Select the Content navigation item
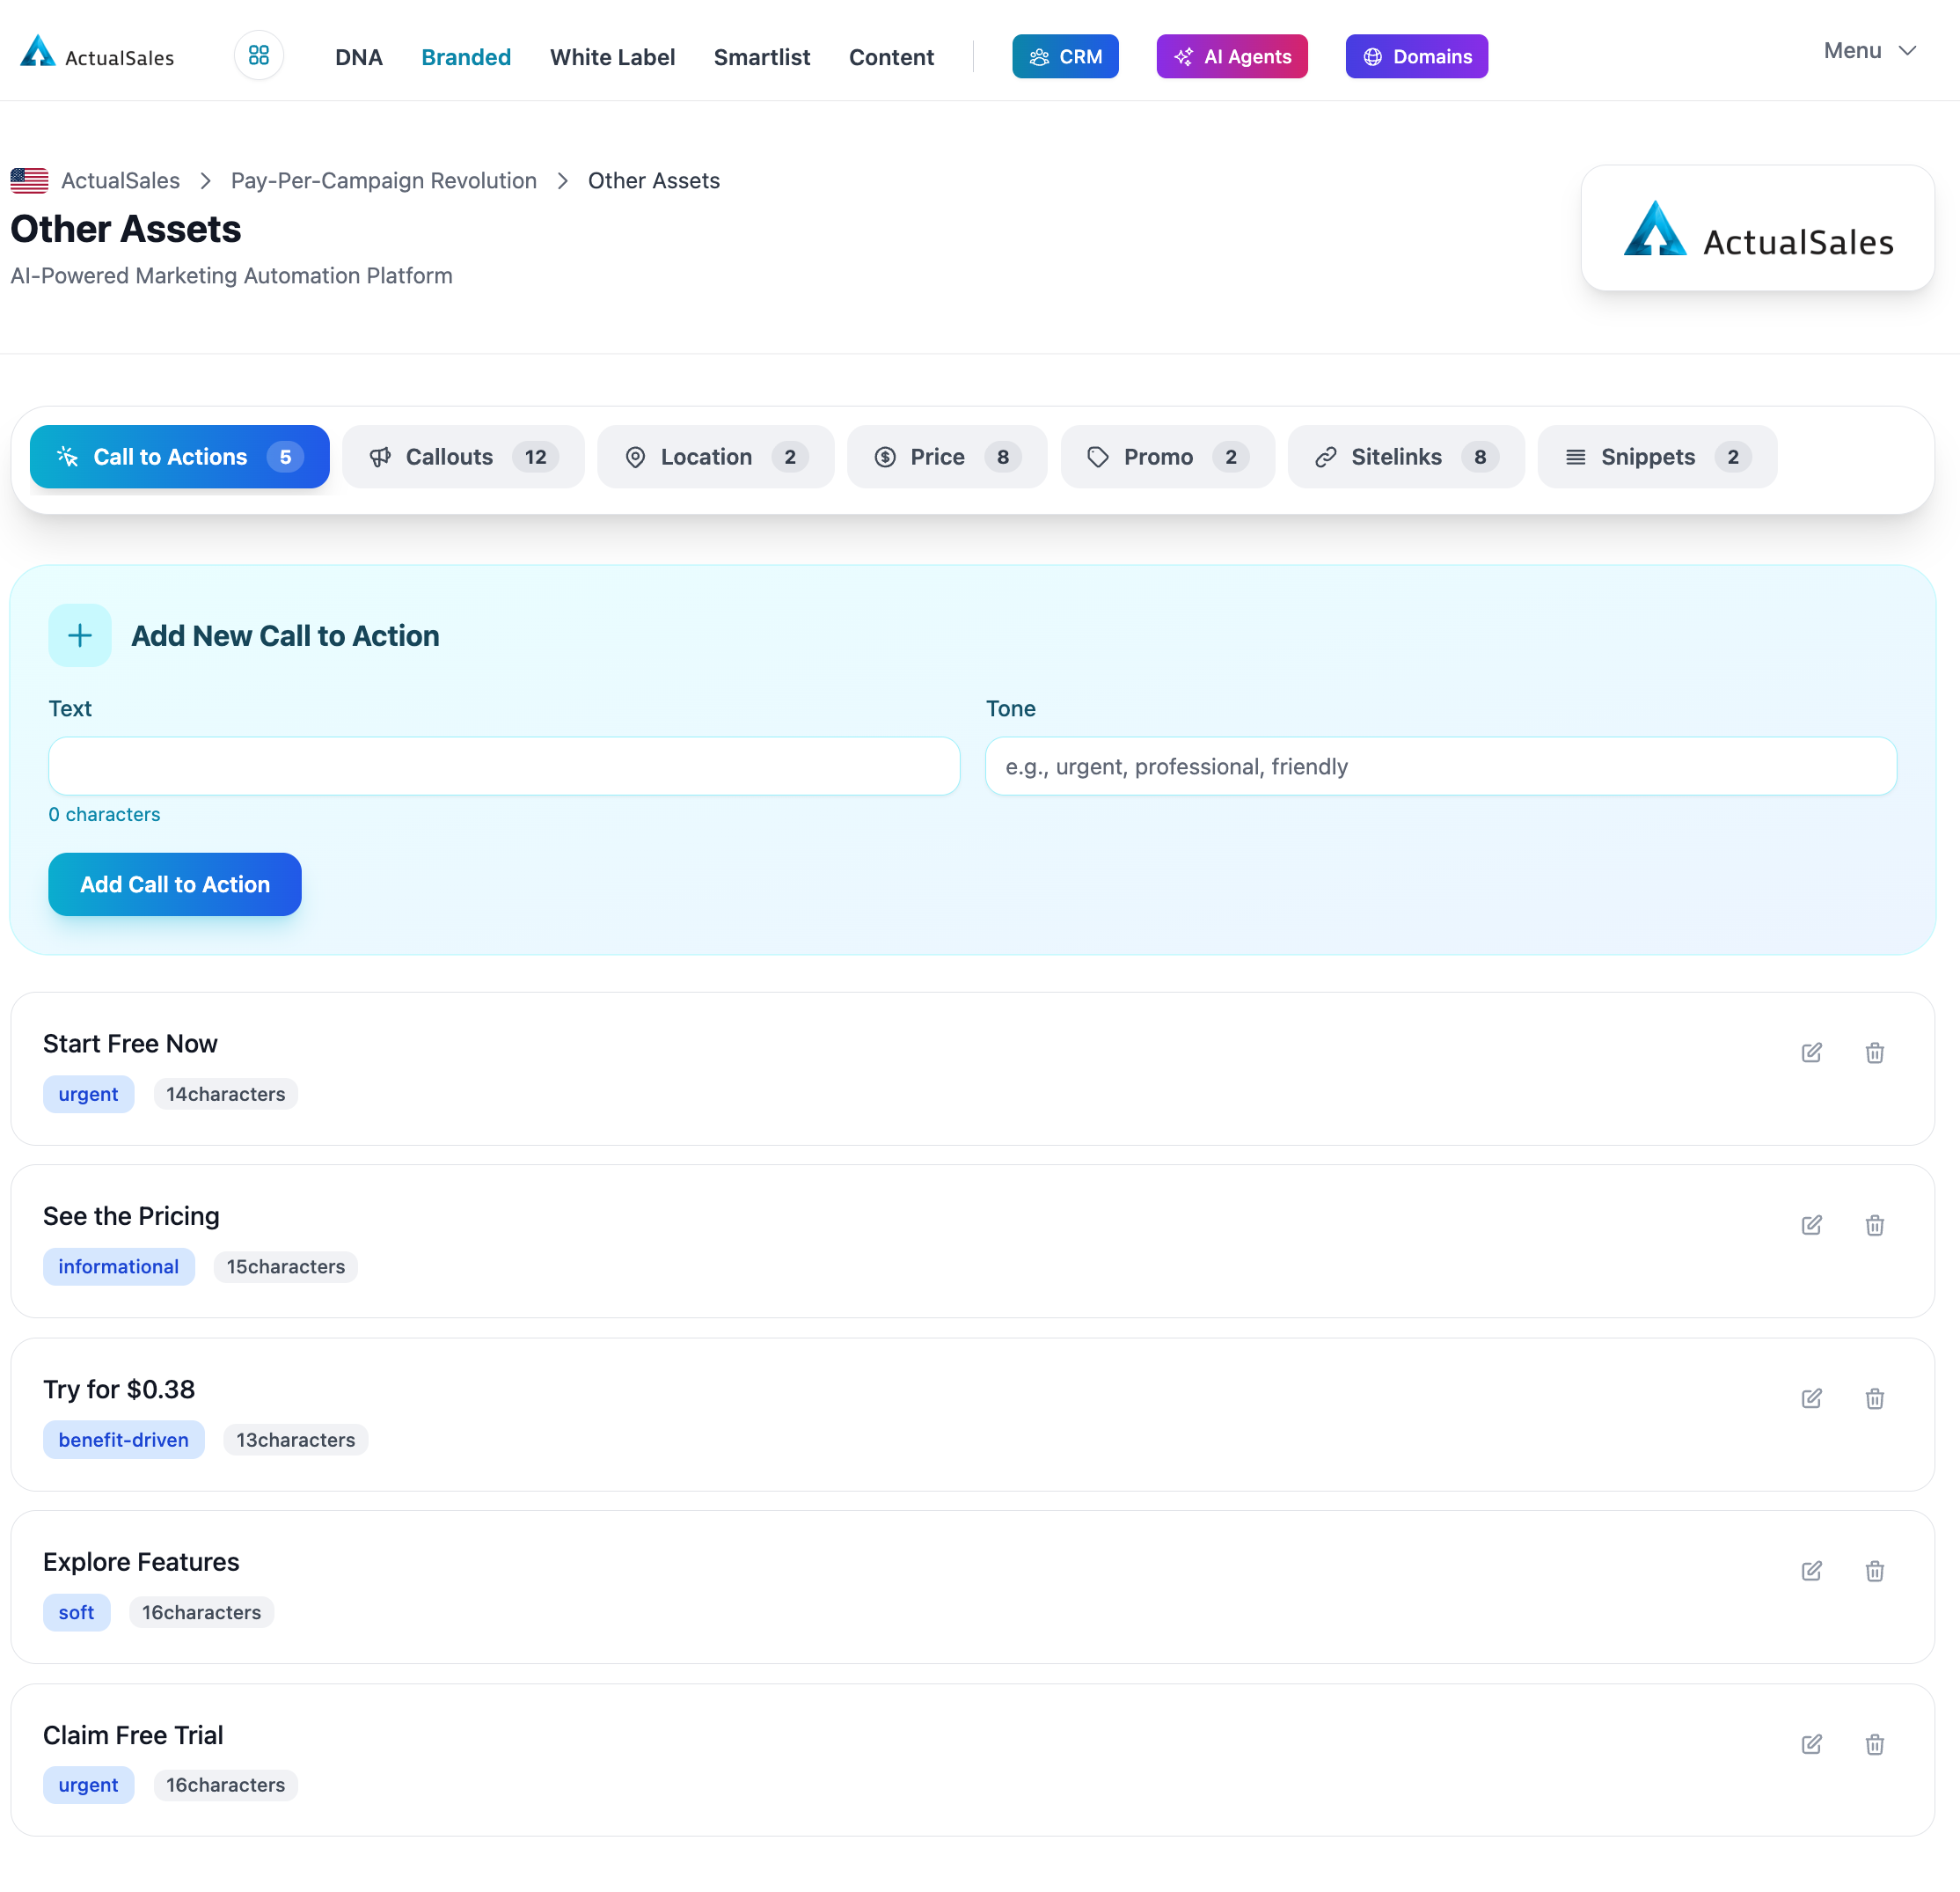 [891, 57]
